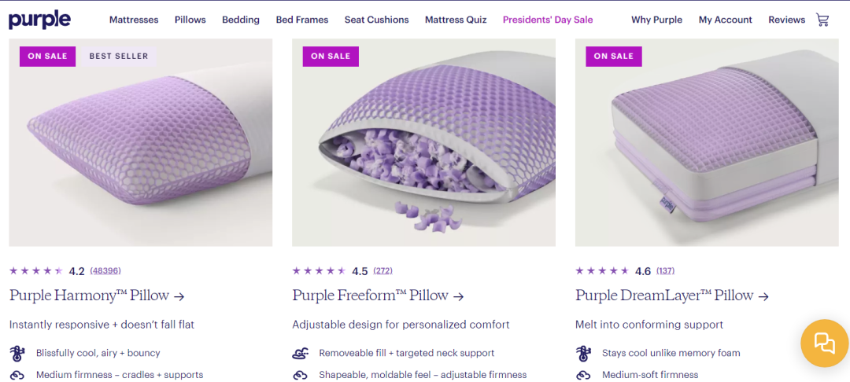Viewport: 850px width, 382px height.
Task: Open the Mattresses menu
Action: tap(134, 20)
